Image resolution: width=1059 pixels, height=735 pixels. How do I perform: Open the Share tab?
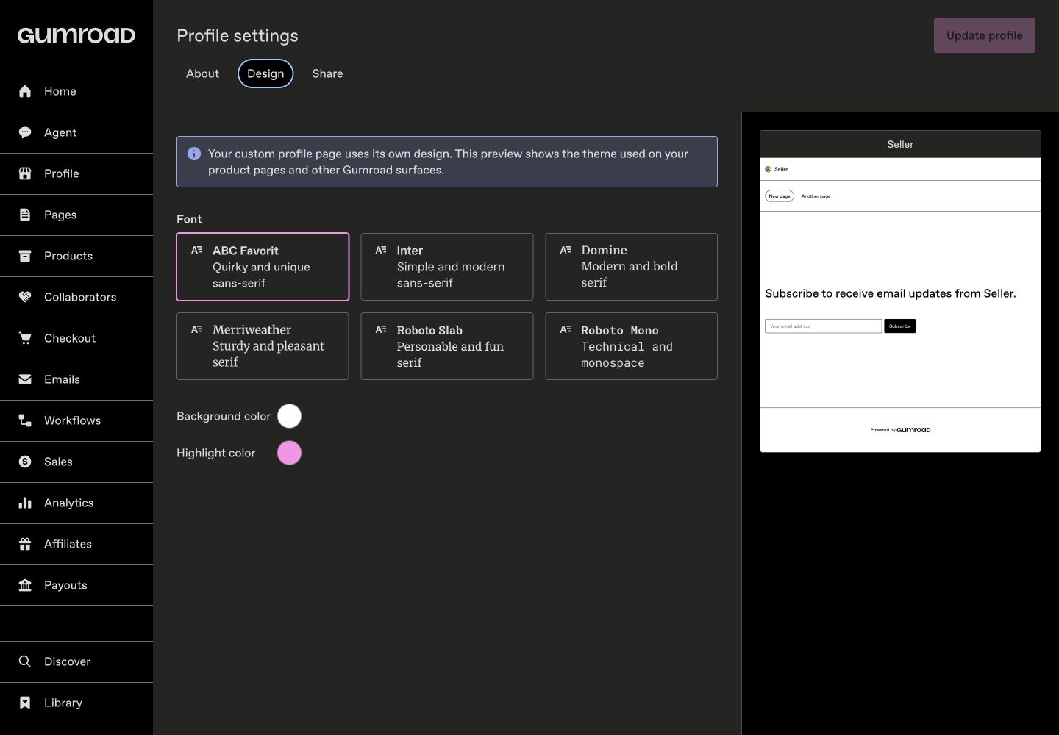[327, 73]
